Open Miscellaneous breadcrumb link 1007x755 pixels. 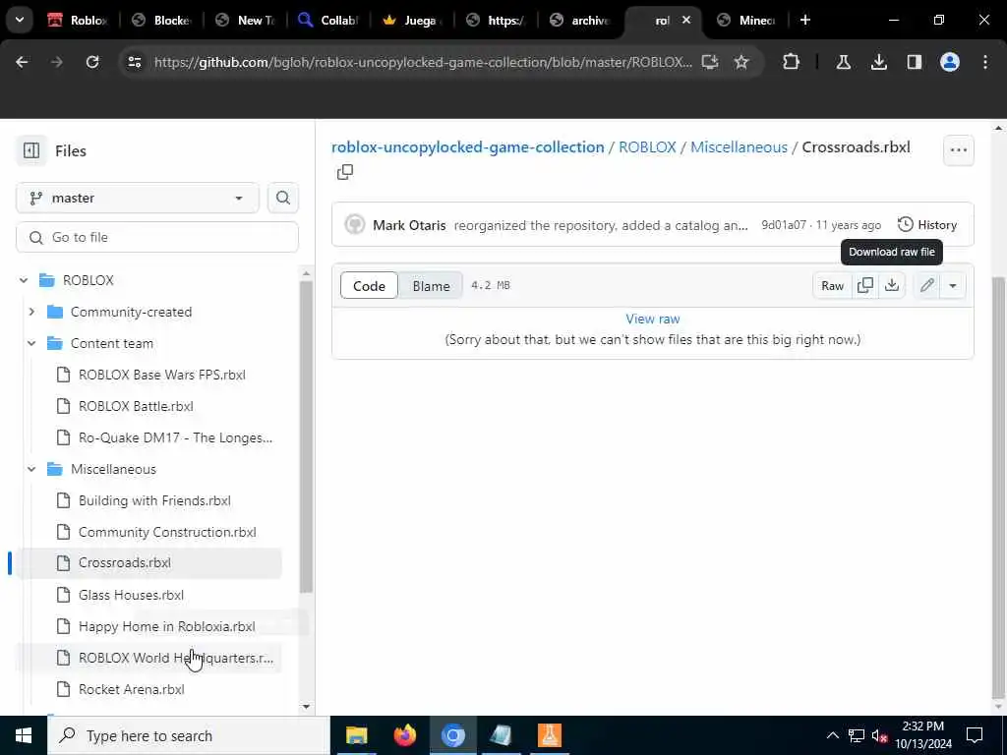(x=739, y=147)
